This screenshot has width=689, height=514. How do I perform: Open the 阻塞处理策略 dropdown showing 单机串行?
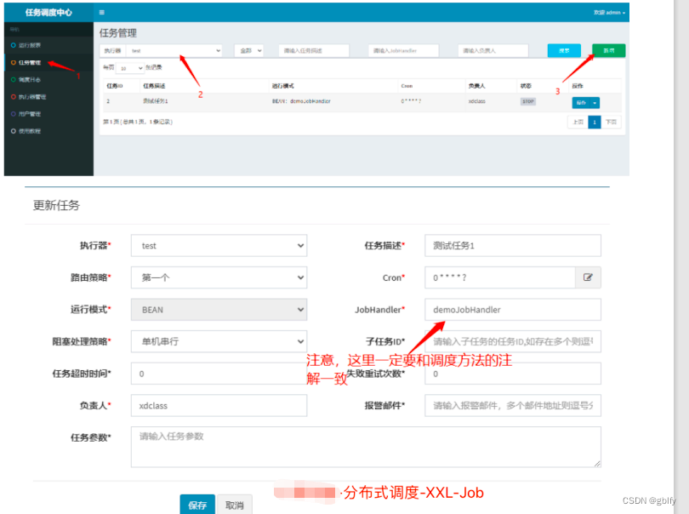coord(219,341)
